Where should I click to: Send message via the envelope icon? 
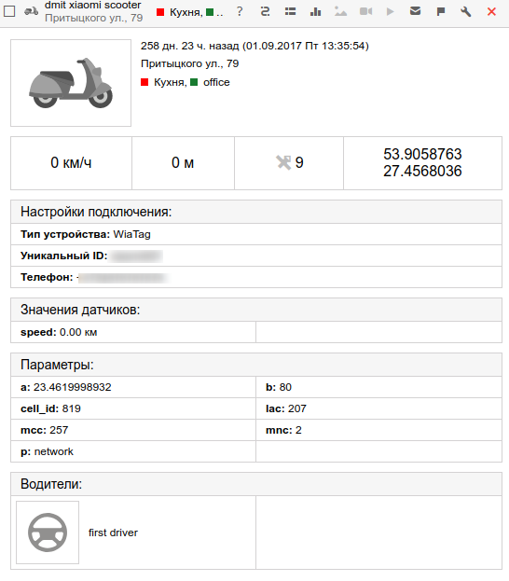tap(415, 11)
